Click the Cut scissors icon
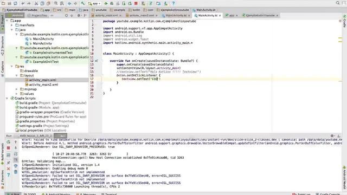This screenshot has height=195, width=347. tap(36, 3)
